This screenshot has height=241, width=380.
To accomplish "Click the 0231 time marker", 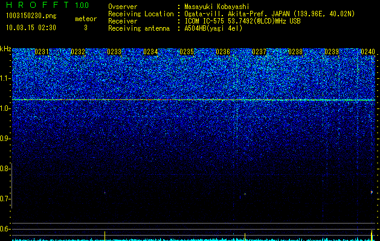I will (x=42, y=52).
